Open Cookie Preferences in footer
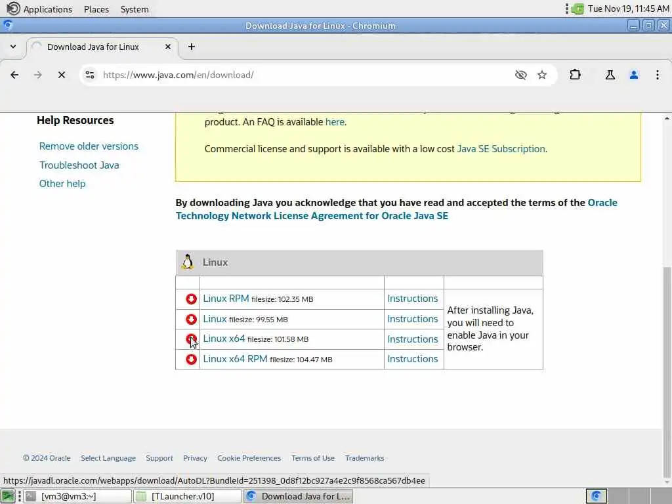Image resolution: width=672 pixels, height=504 pixels. click(249, 458)
